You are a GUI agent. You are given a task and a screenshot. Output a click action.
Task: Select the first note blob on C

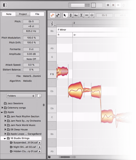(108, 116)
